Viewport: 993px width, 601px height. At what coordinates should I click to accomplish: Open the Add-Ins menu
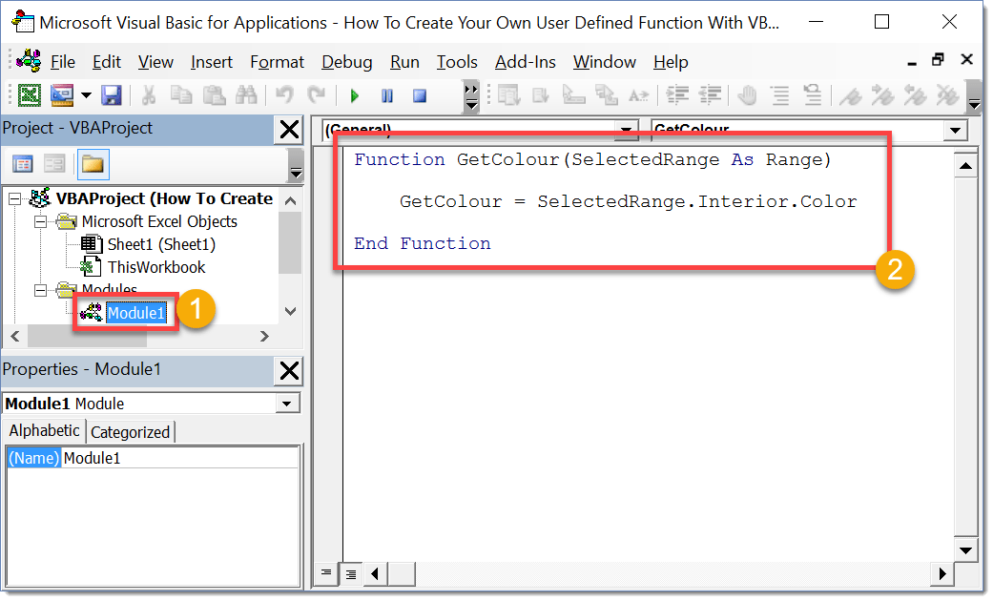(525, 62)
